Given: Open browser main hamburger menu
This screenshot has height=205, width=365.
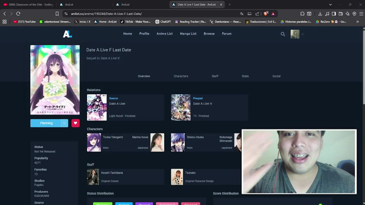Looking at the screenshot, I should click(x=361, y=14).
